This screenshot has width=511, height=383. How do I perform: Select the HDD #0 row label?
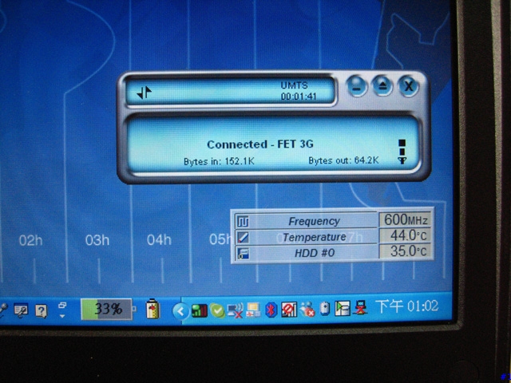(x=315, y=253)
